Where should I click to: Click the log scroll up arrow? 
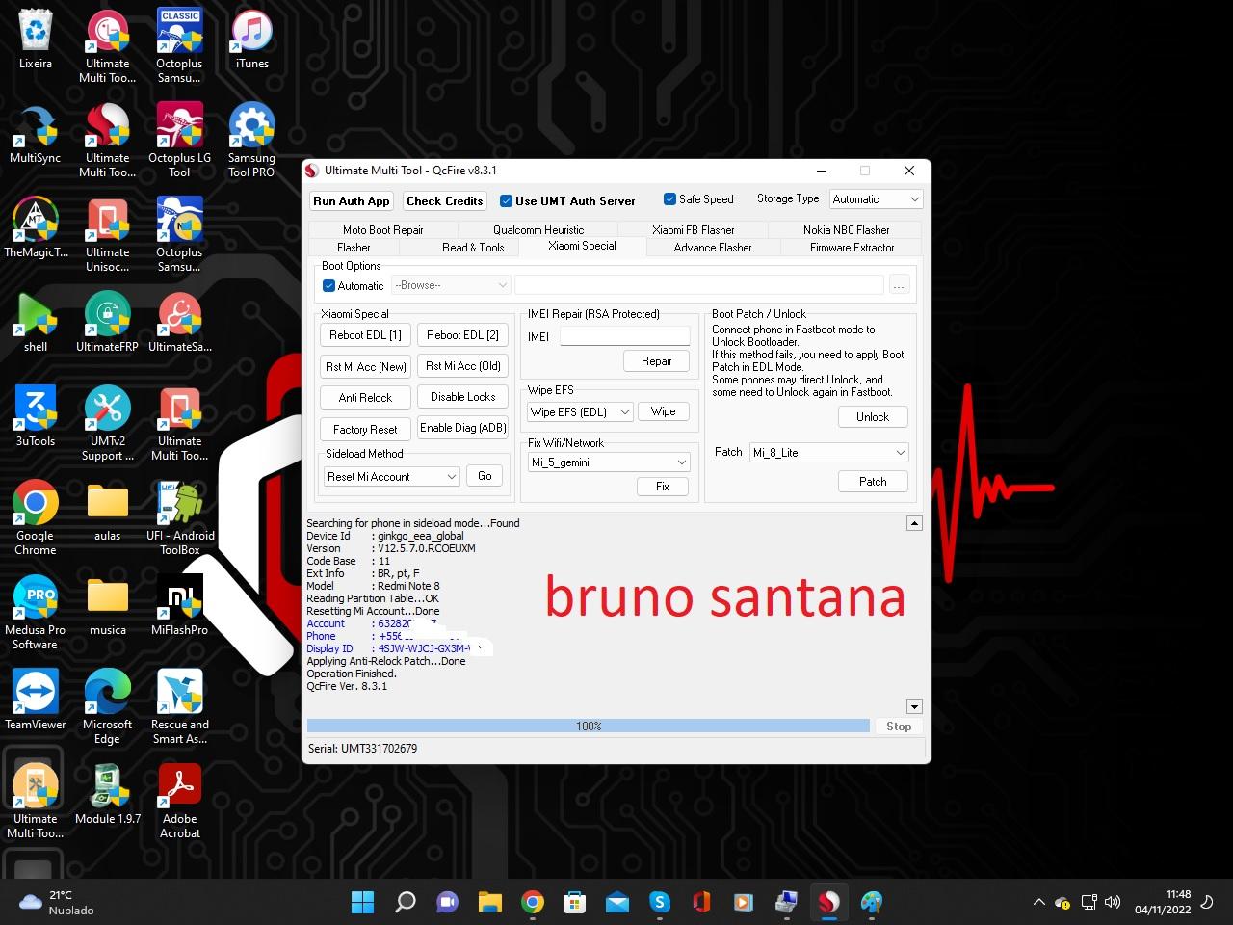click(914, 523)
